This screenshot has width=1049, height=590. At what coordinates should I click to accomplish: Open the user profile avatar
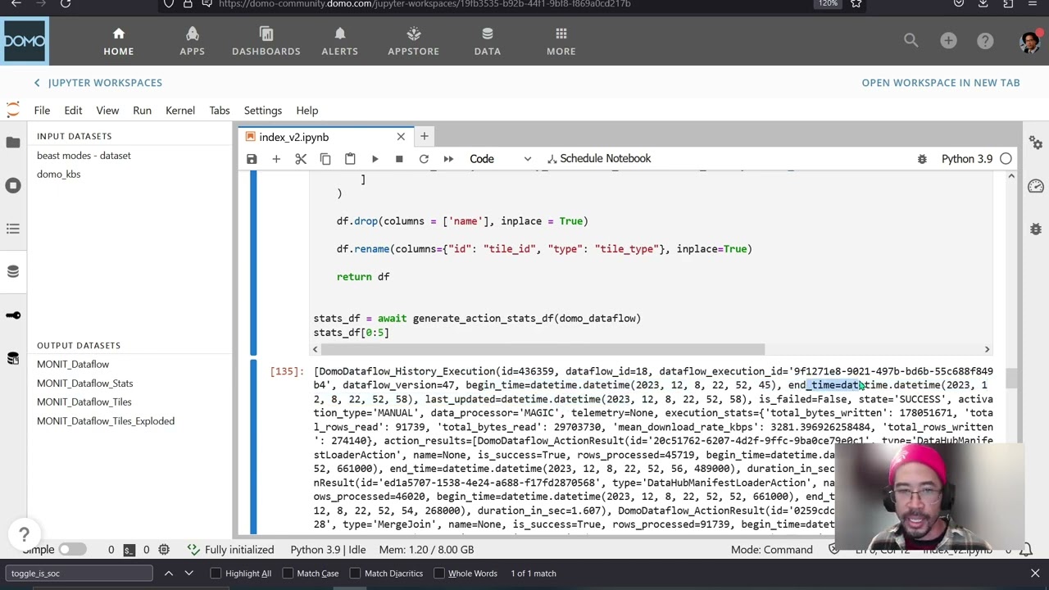1029,40
